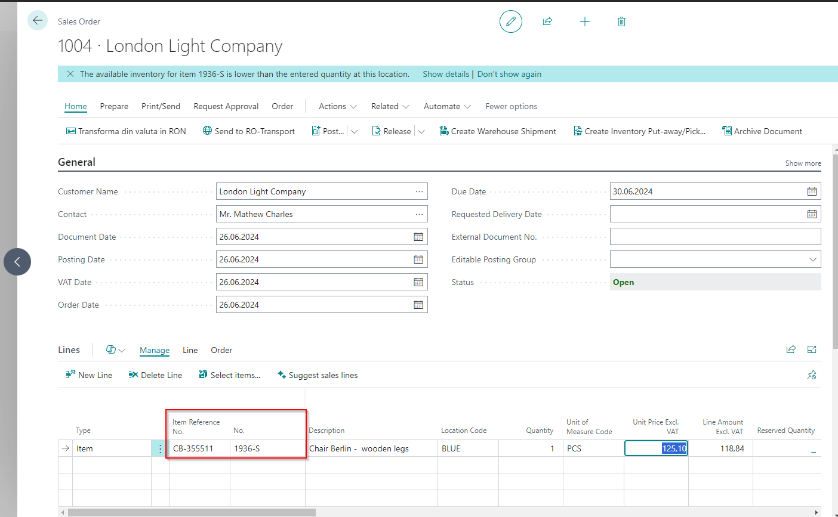
Task: Open calendar picker for Document Date
Action: click(418, 237)
